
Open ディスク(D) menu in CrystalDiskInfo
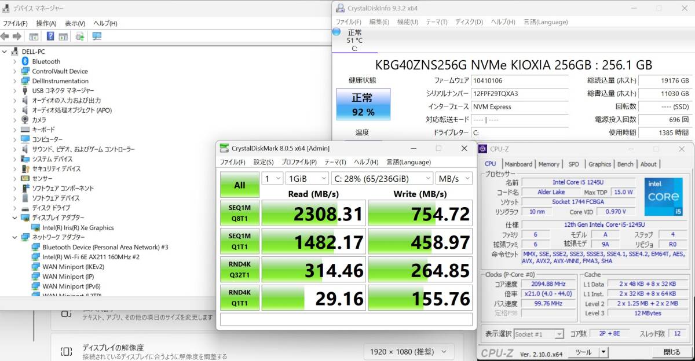click(469, 22)
